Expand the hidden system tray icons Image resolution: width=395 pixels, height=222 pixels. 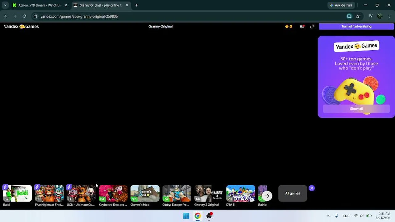pos(328,216)
